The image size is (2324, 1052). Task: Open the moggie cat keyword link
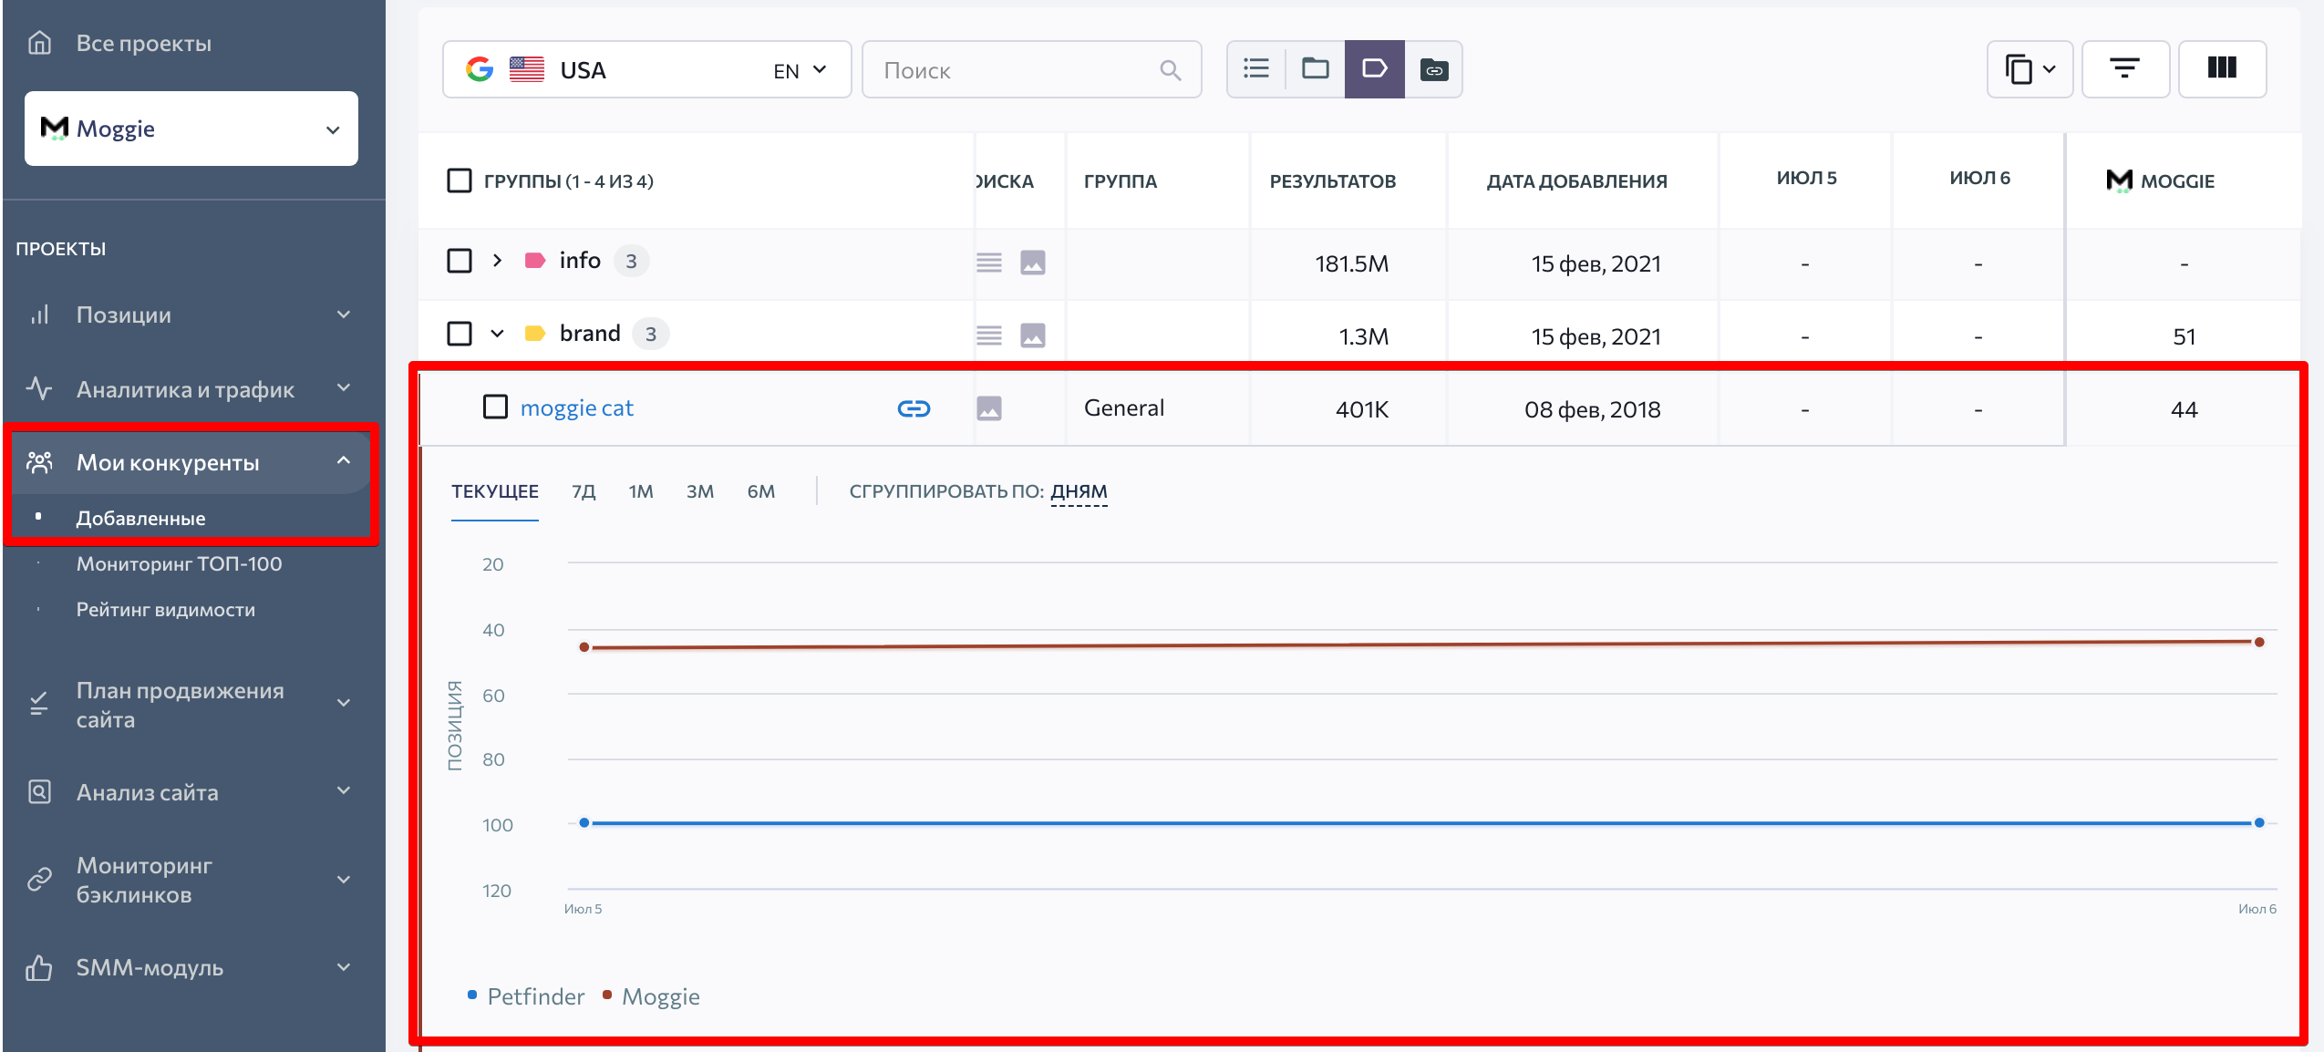[x=576, y=408]
